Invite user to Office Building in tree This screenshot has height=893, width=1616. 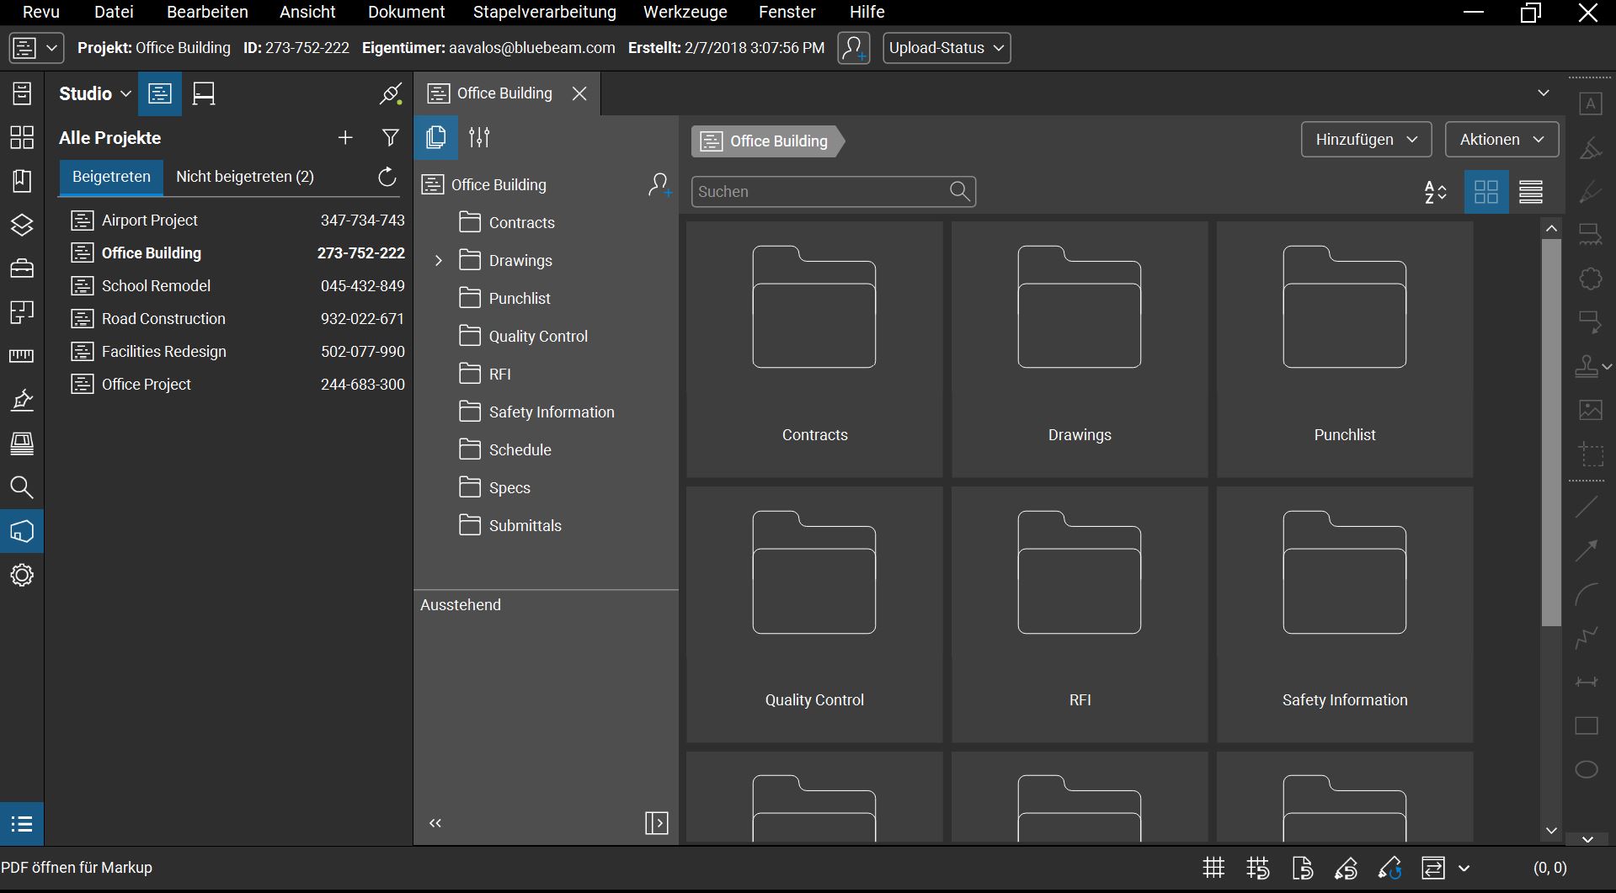tap(659, 185)
